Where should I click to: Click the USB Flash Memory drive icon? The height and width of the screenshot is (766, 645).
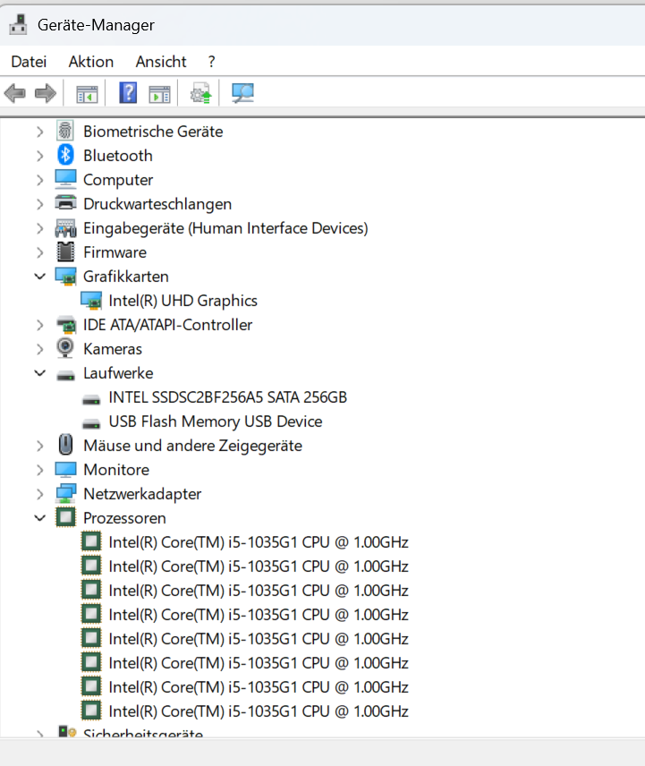coord(91,423)
